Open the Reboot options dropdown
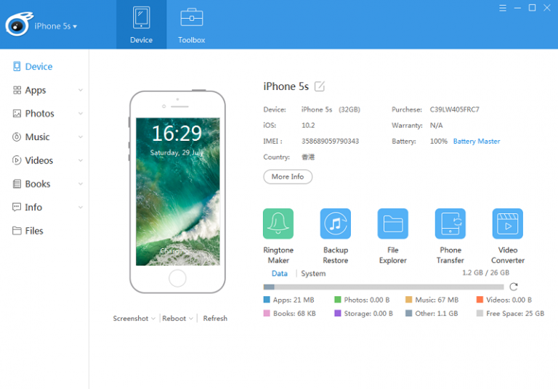This screenshot has height=389, width=558. pyautogui.click(x=177, y=319)
